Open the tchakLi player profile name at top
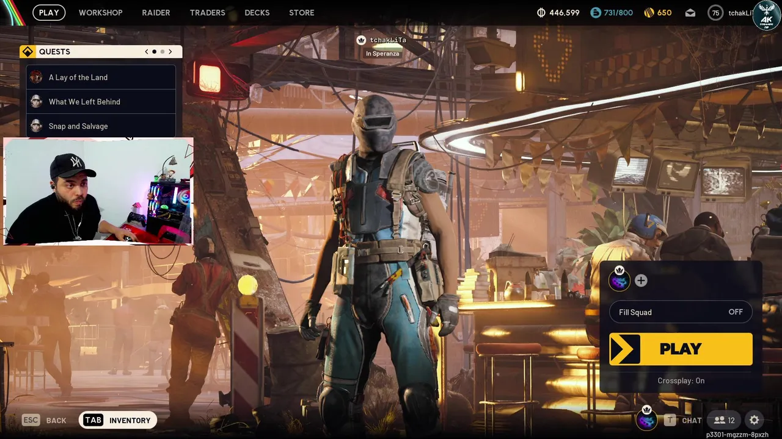The width and height of the screenshot is (782, 439). click(740, 13)
